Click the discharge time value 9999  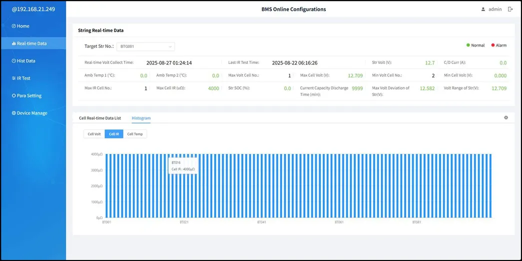[357, 88]
